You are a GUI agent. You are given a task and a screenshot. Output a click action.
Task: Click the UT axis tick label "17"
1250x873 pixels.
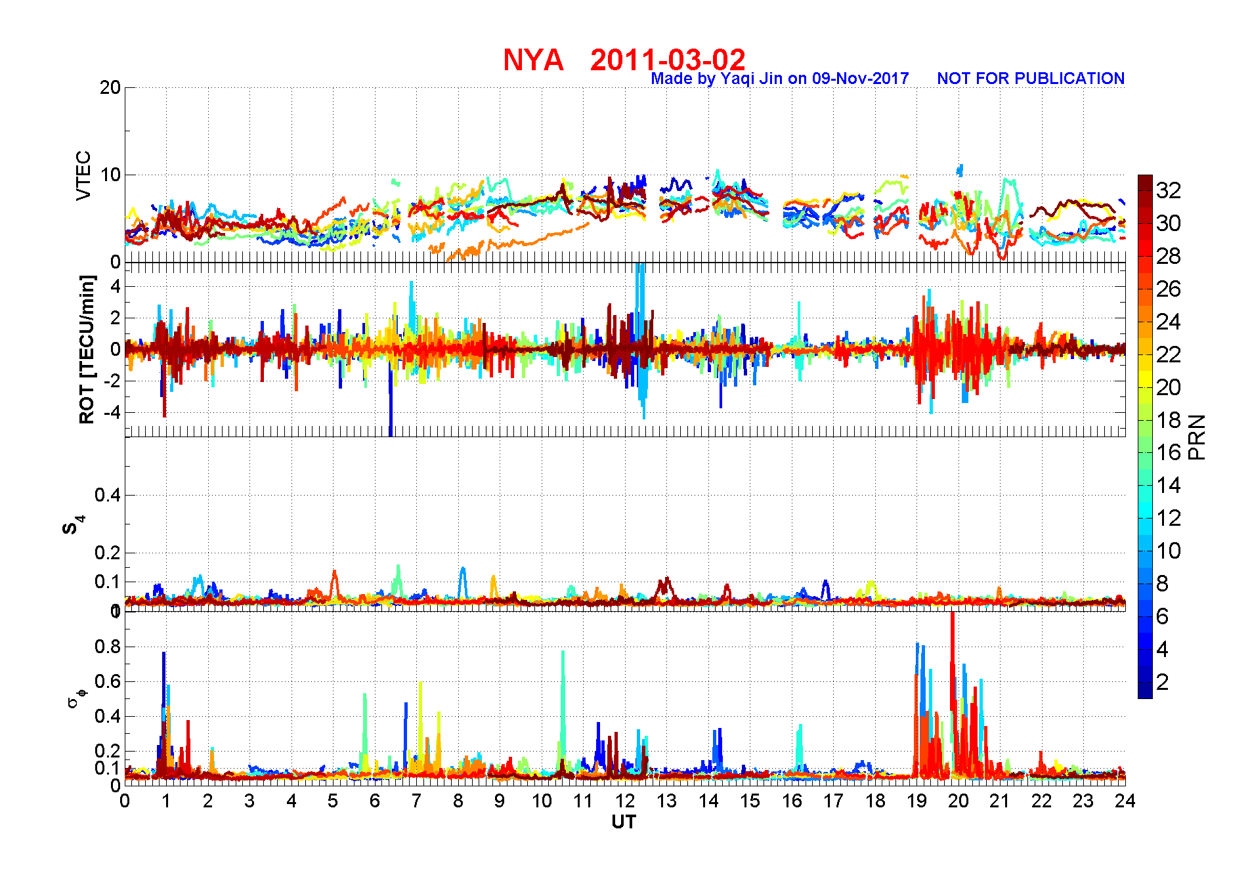[x=833, y=801]
